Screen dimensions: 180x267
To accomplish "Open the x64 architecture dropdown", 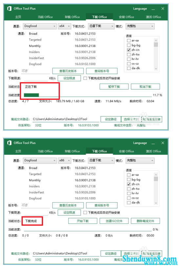I will tap(64, 26).
